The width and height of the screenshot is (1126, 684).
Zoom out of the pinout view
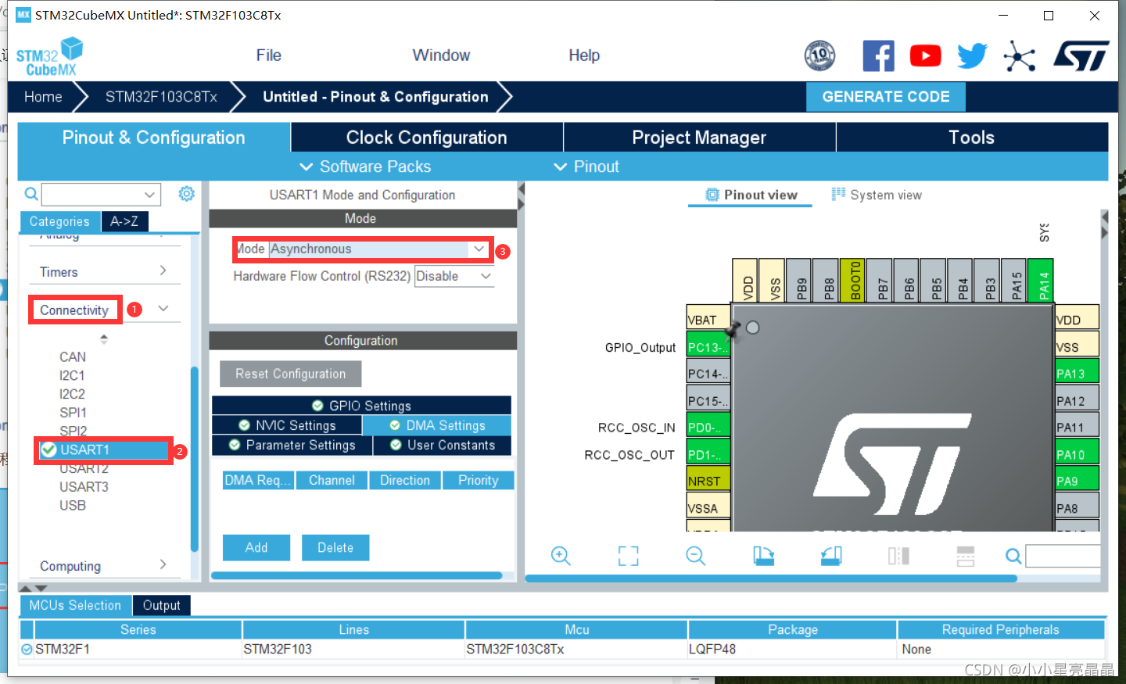click(695, 556)
